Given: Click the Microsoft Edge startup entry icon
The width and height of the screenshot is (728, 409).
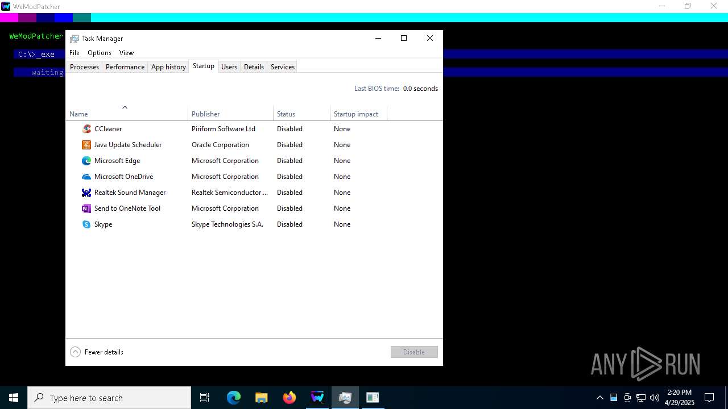Looking at the screenshot, I should click(x=86, y=161).
